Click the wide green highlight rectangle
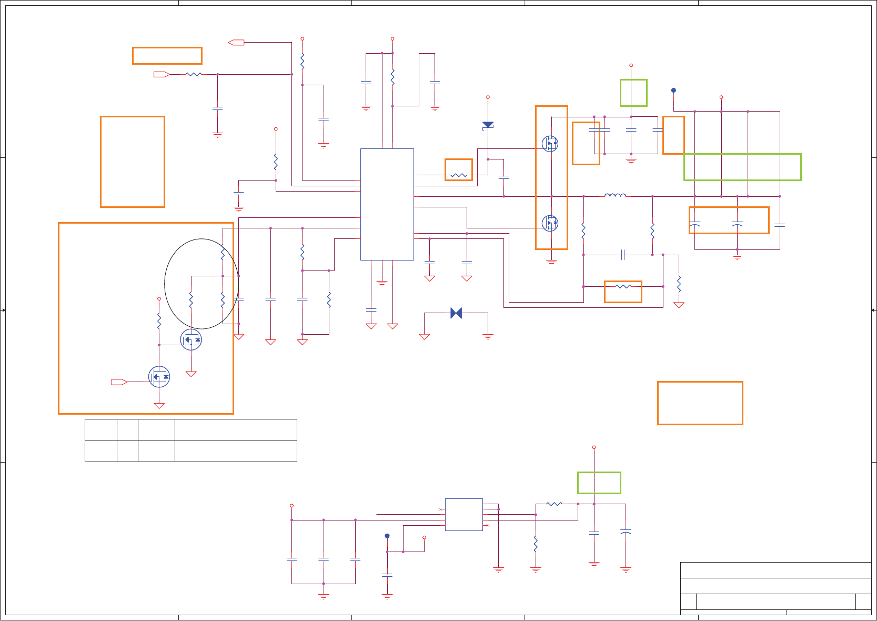The image size is (877, 621). pos(742,167)
